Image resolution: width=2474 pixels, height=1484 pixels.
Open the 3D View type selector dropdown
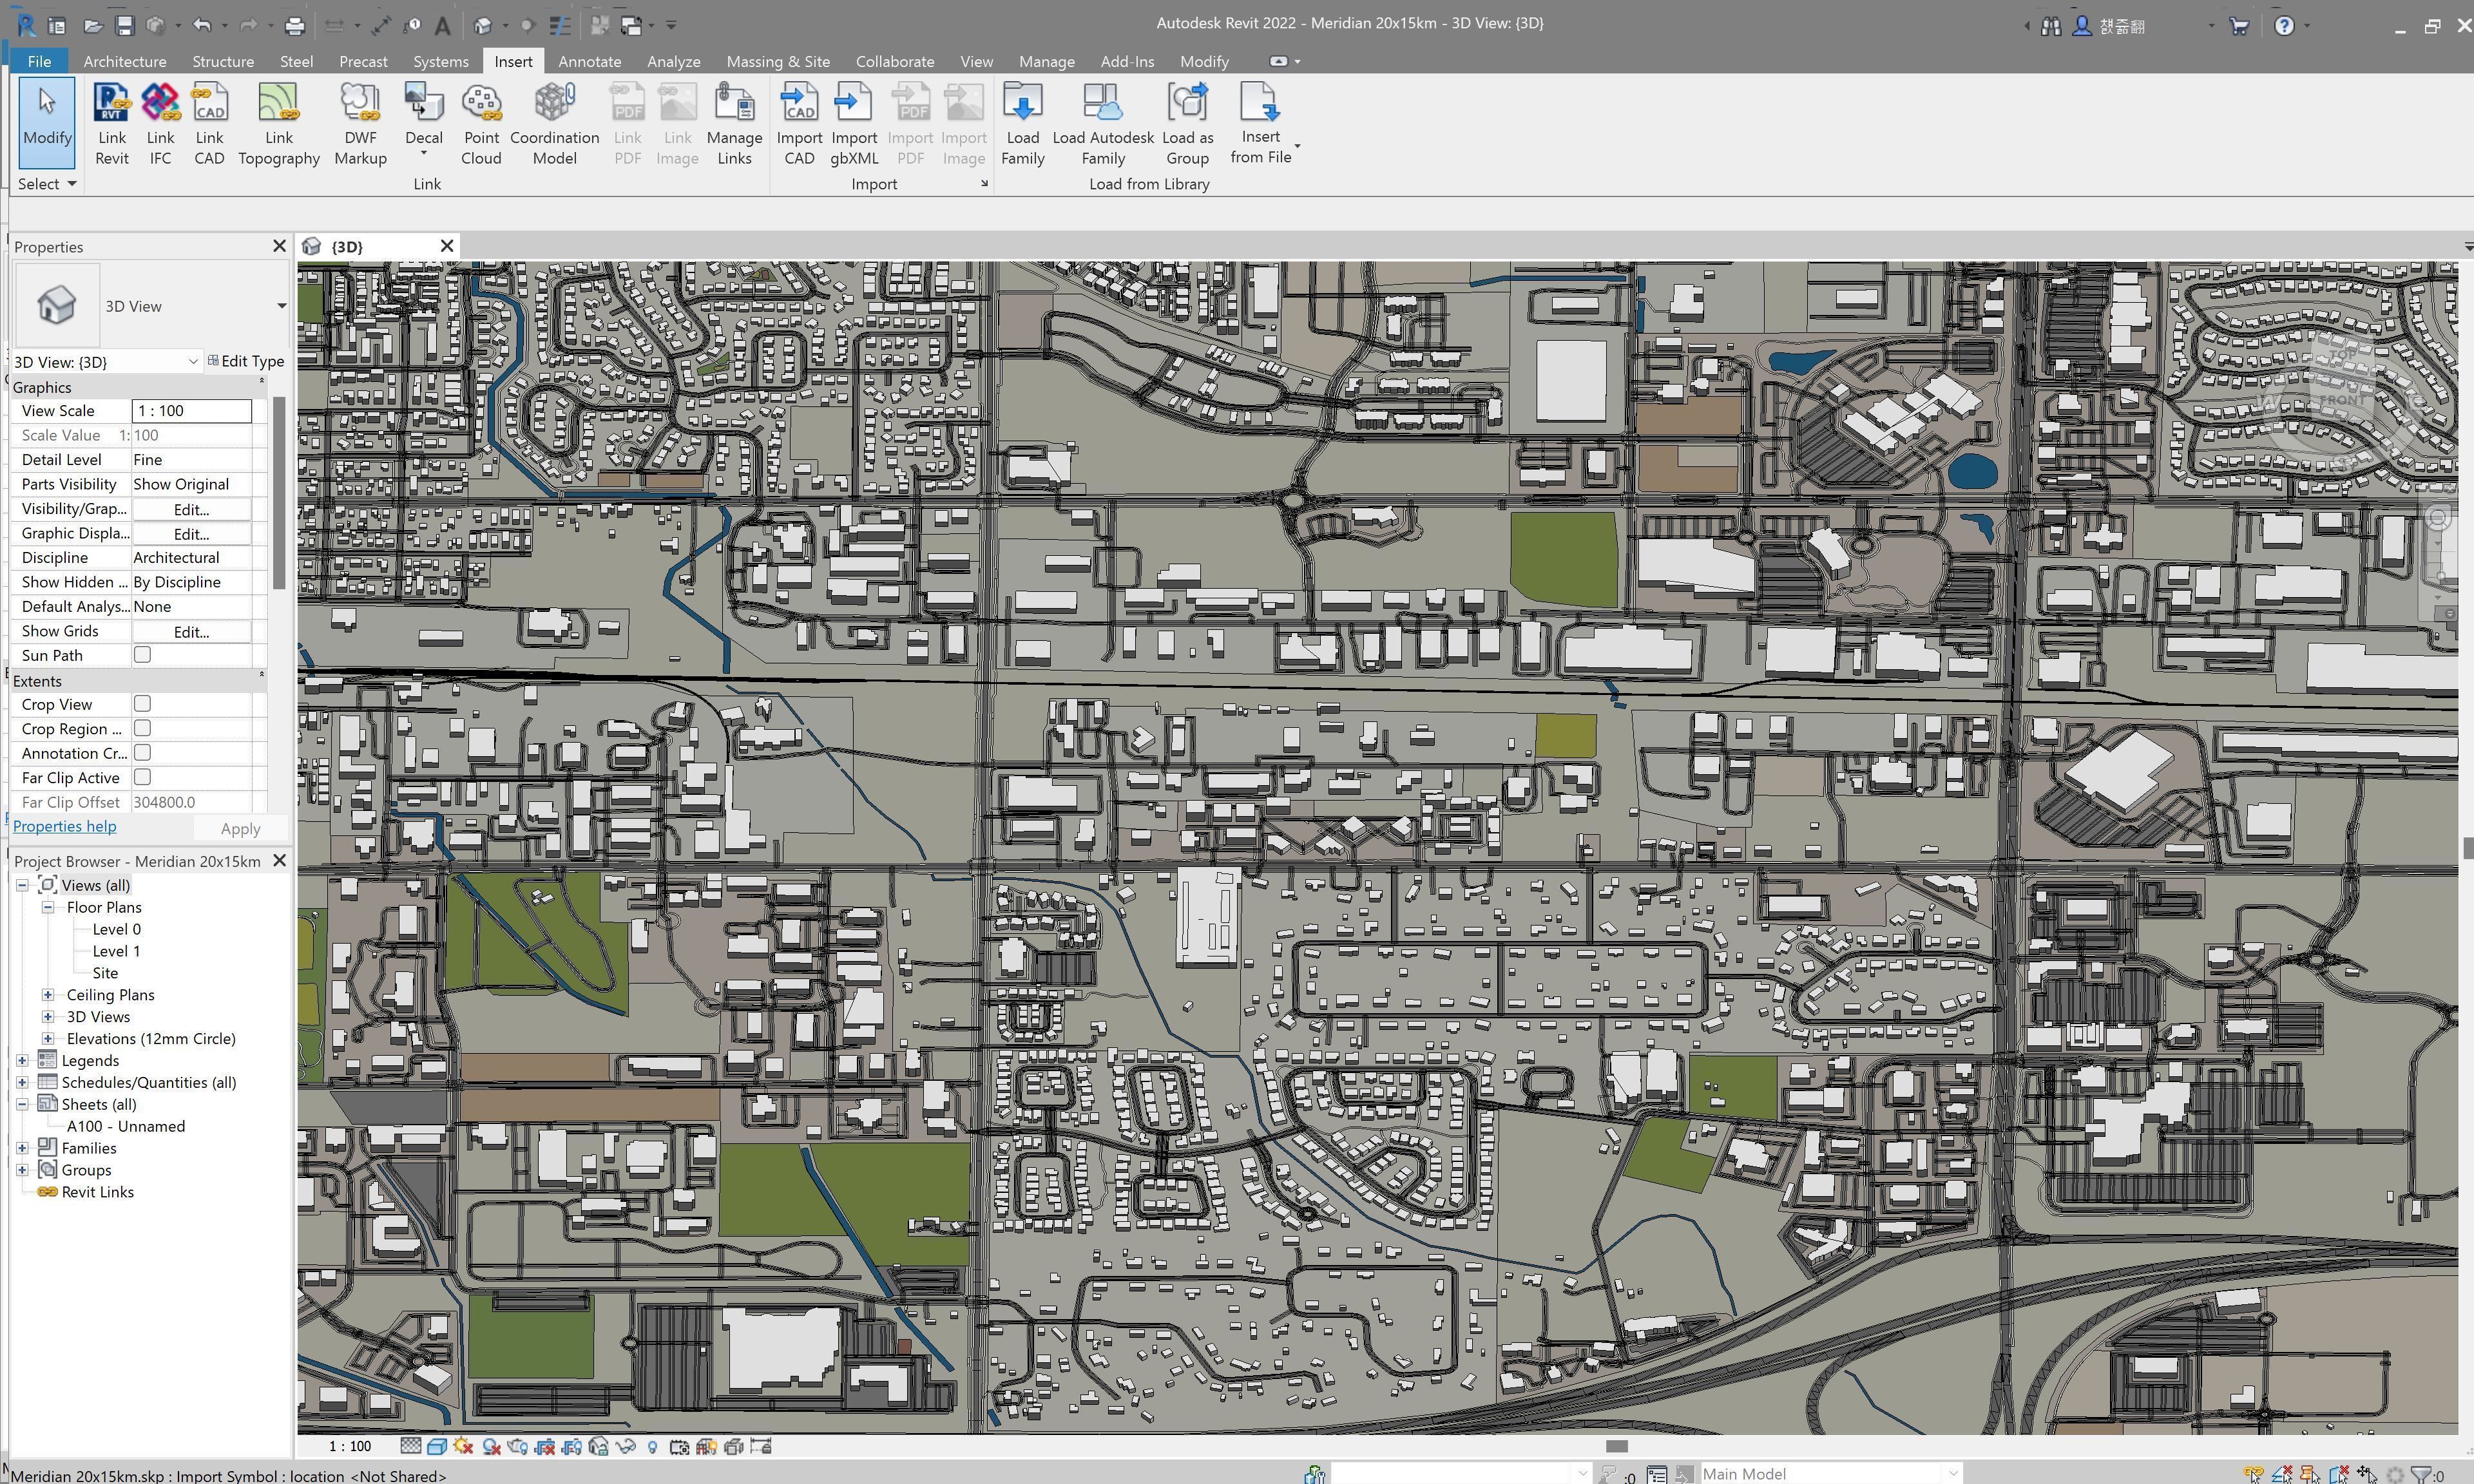281,306
